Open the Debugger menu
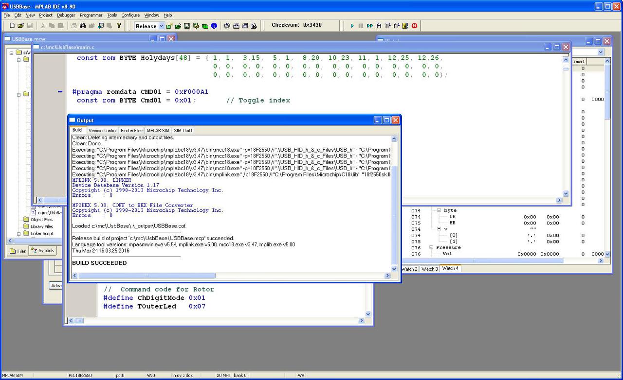623x380 pixels. coord(66,15)
